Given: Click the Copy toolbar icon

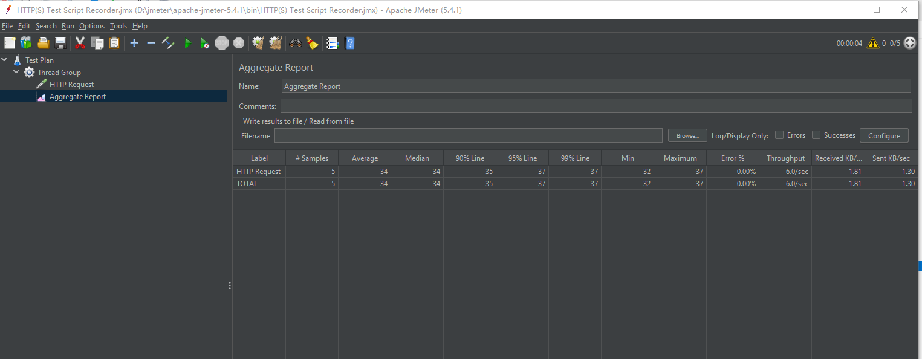Looking at the screenshot, I should 97,43.
